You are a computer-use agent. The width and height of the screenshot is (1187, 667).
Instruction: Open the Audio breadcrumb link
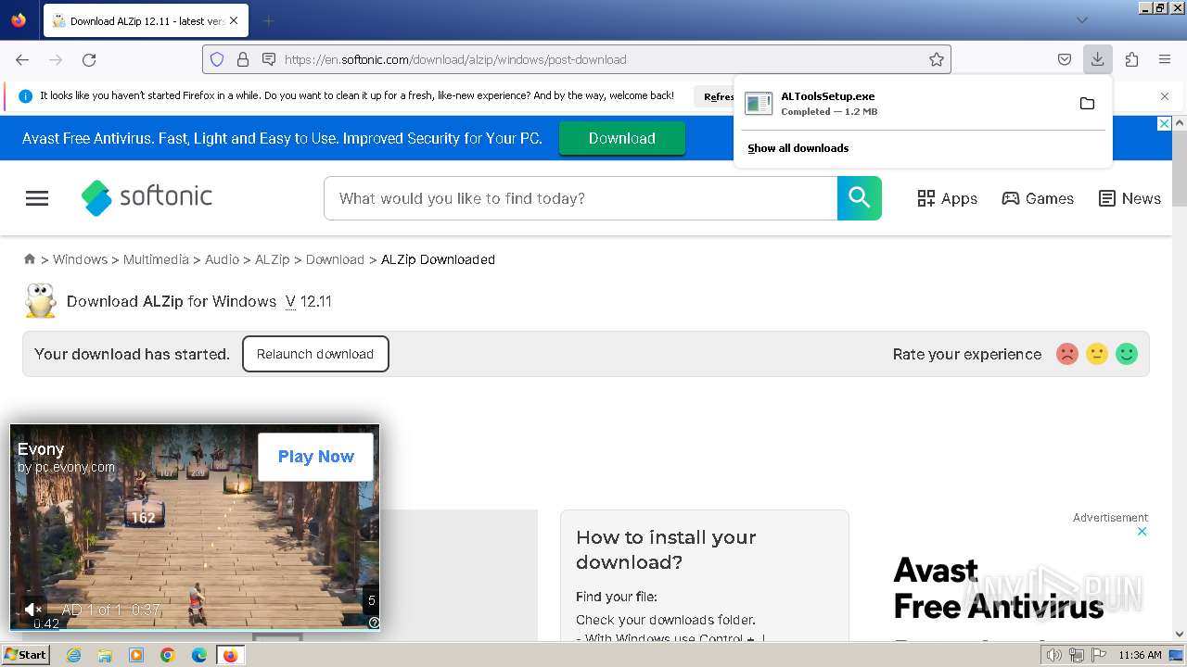pyautogui.click(x=222, y=259)
